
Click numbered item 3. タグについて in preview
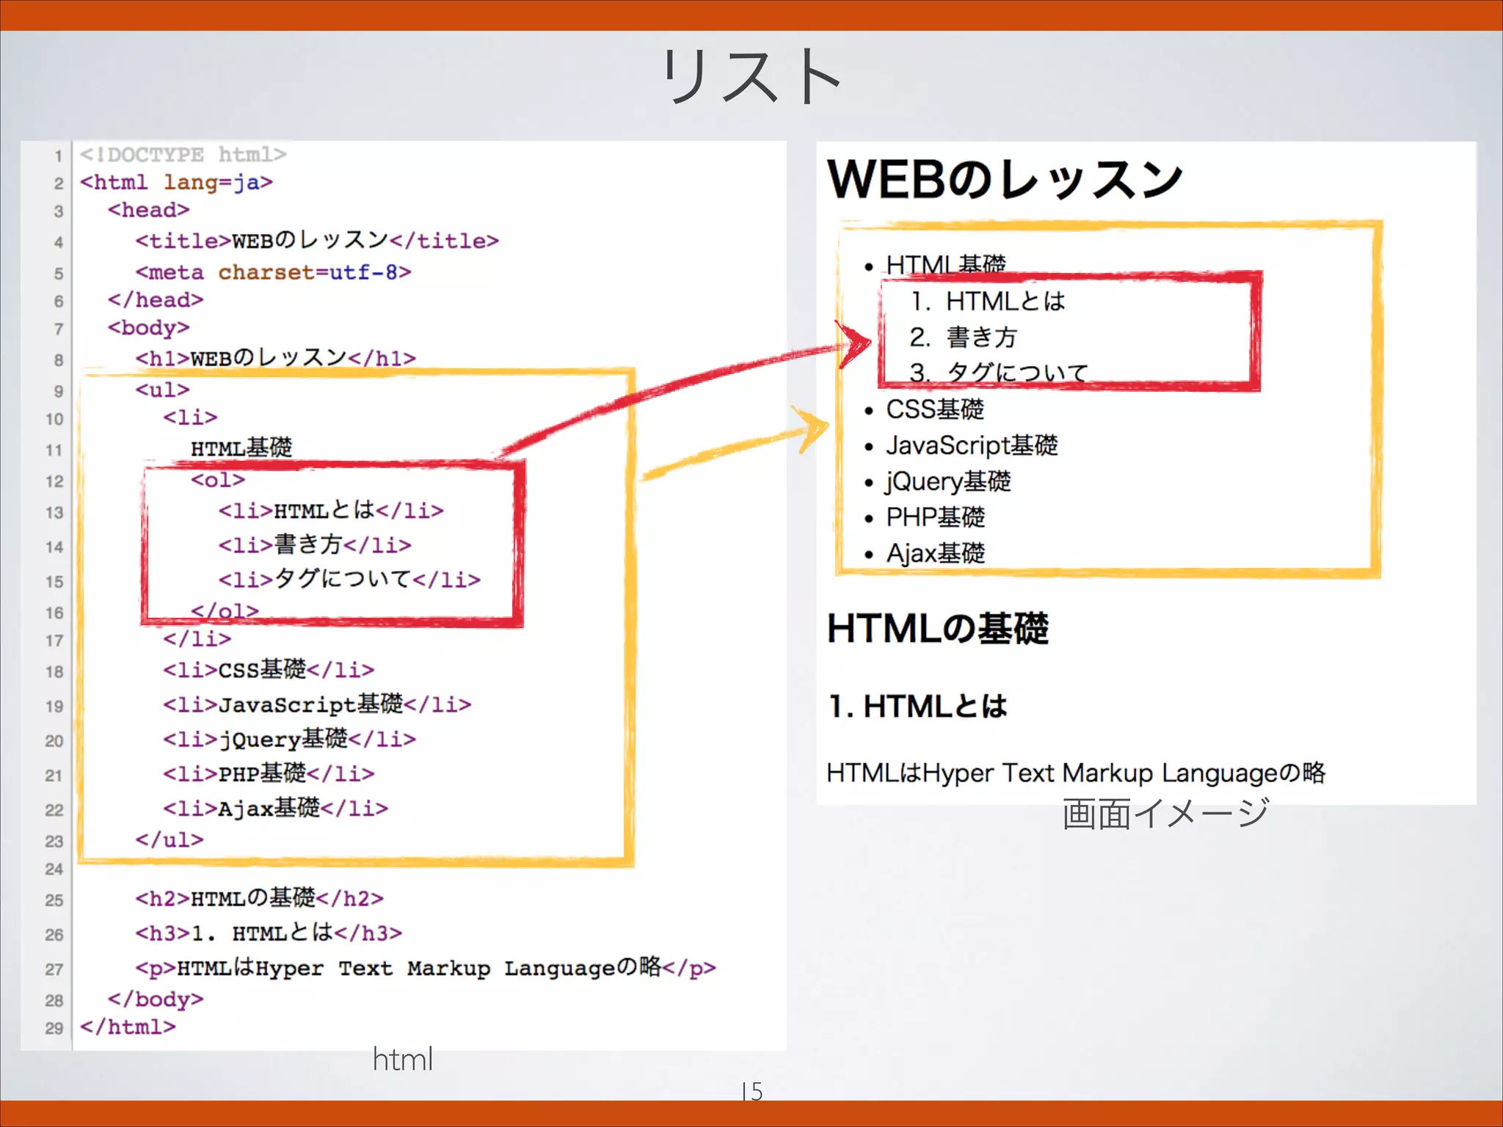999,373
